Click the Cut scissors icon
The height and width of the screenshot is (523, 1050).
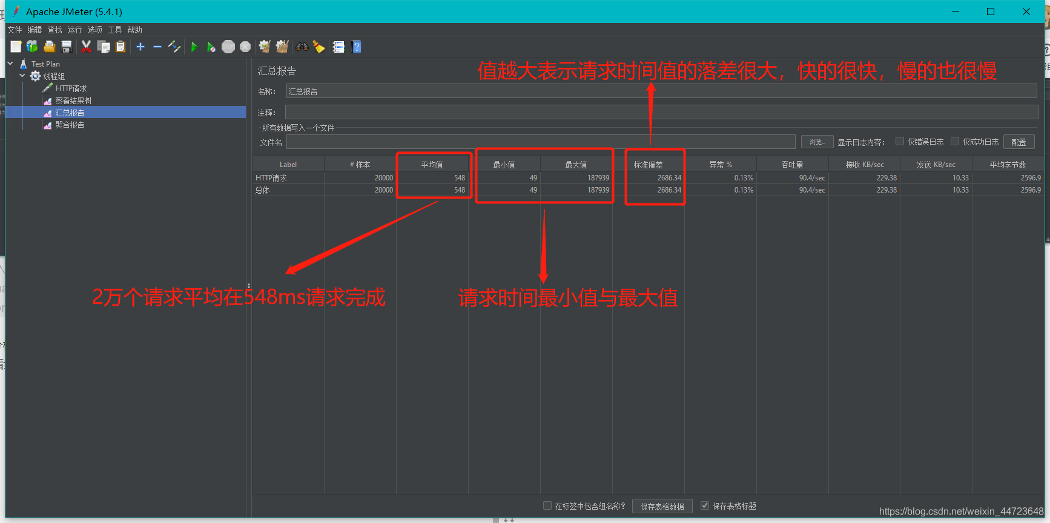click(87, 47)
